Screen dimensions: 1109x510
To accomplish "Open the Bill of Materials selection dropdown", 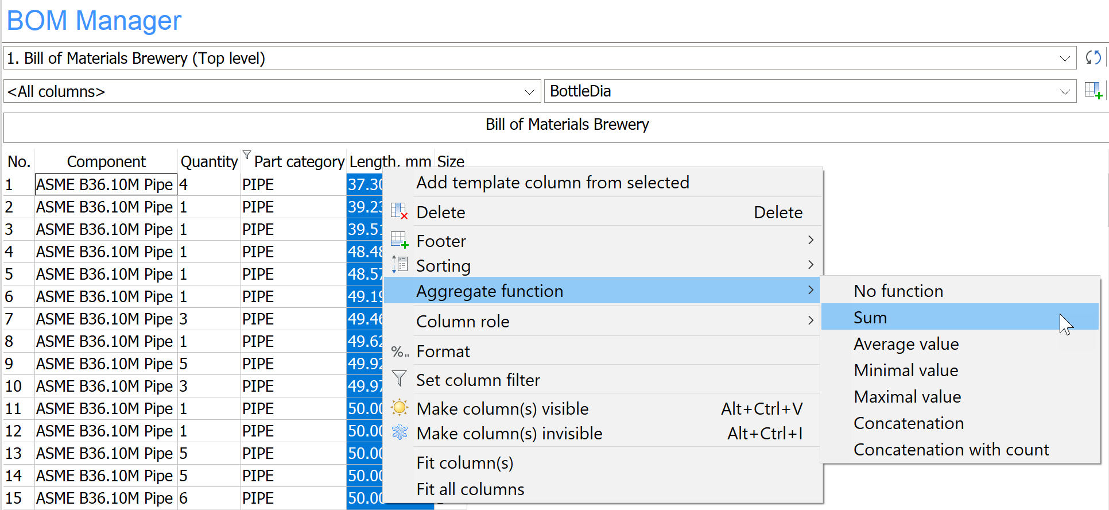I will [1064, 59].
